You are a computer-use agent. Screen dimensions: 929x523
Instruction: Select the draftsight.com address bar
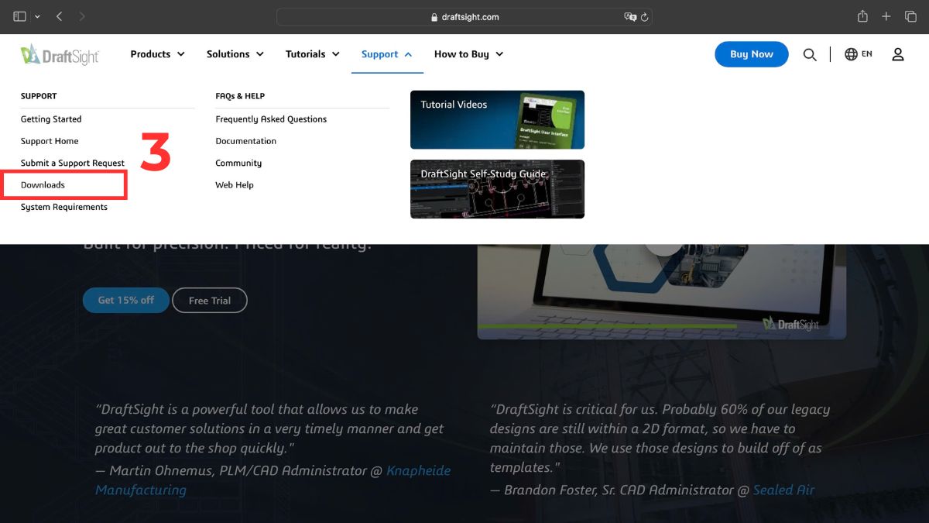[x=464, y=16]
